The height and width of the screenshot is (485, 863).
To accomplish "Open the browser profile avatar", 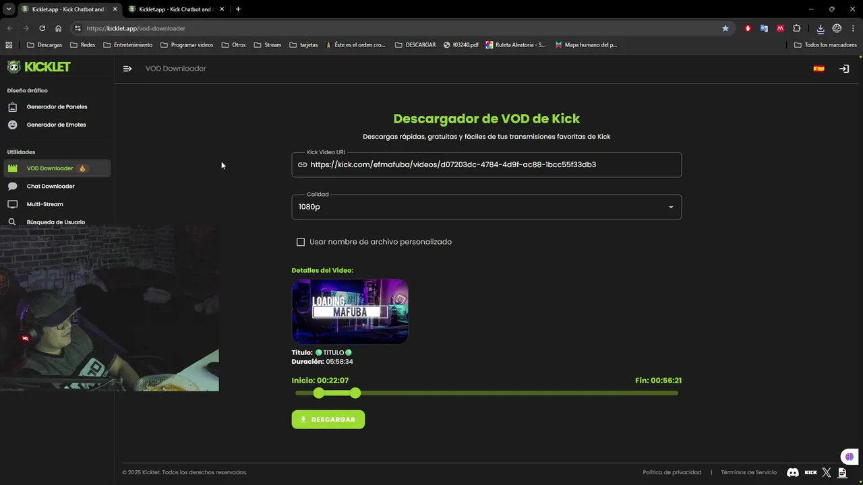I will [x=837, y=28].
